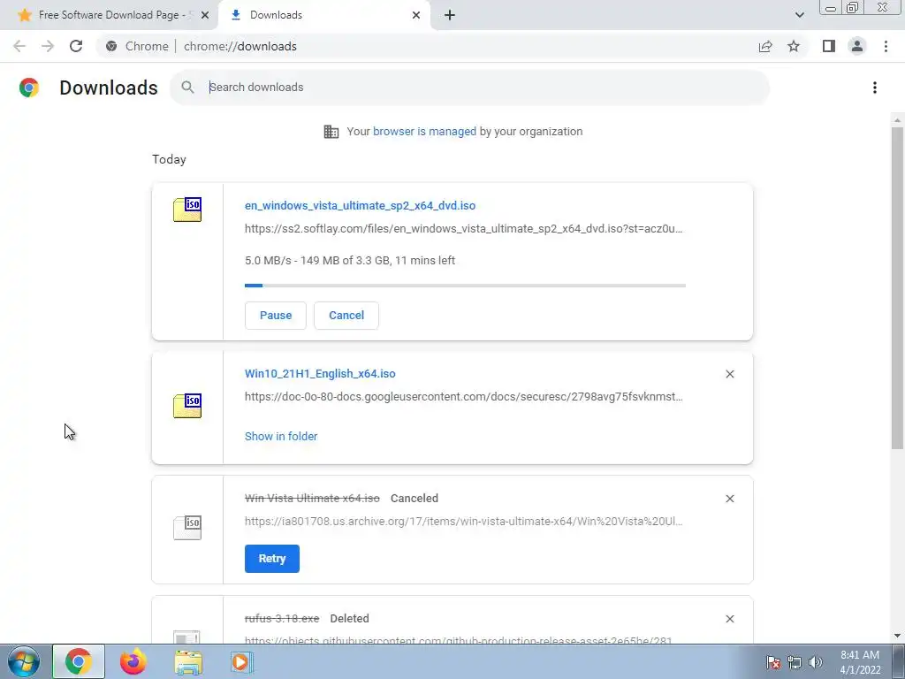Select the Downloads tab

click(324, 15)
